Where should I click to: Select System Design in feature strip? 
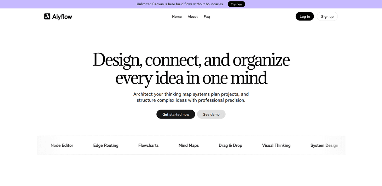[324, 145]
